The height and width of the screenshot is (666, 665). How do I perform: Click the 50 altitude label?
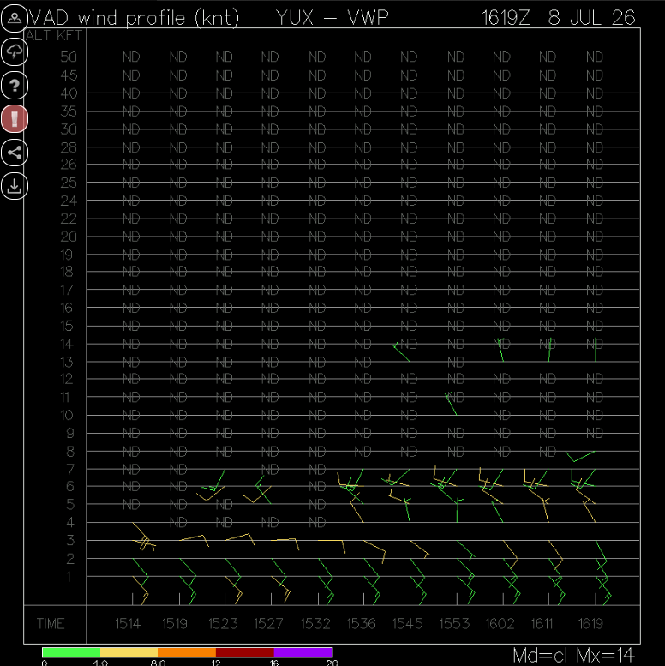click(69, 57)
